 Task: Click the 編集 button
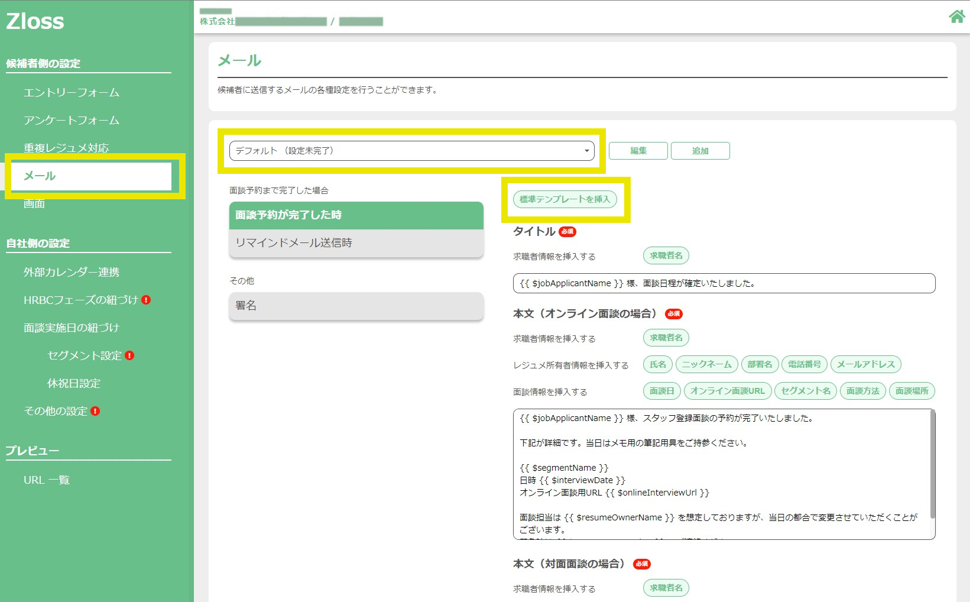pos(638,151)
